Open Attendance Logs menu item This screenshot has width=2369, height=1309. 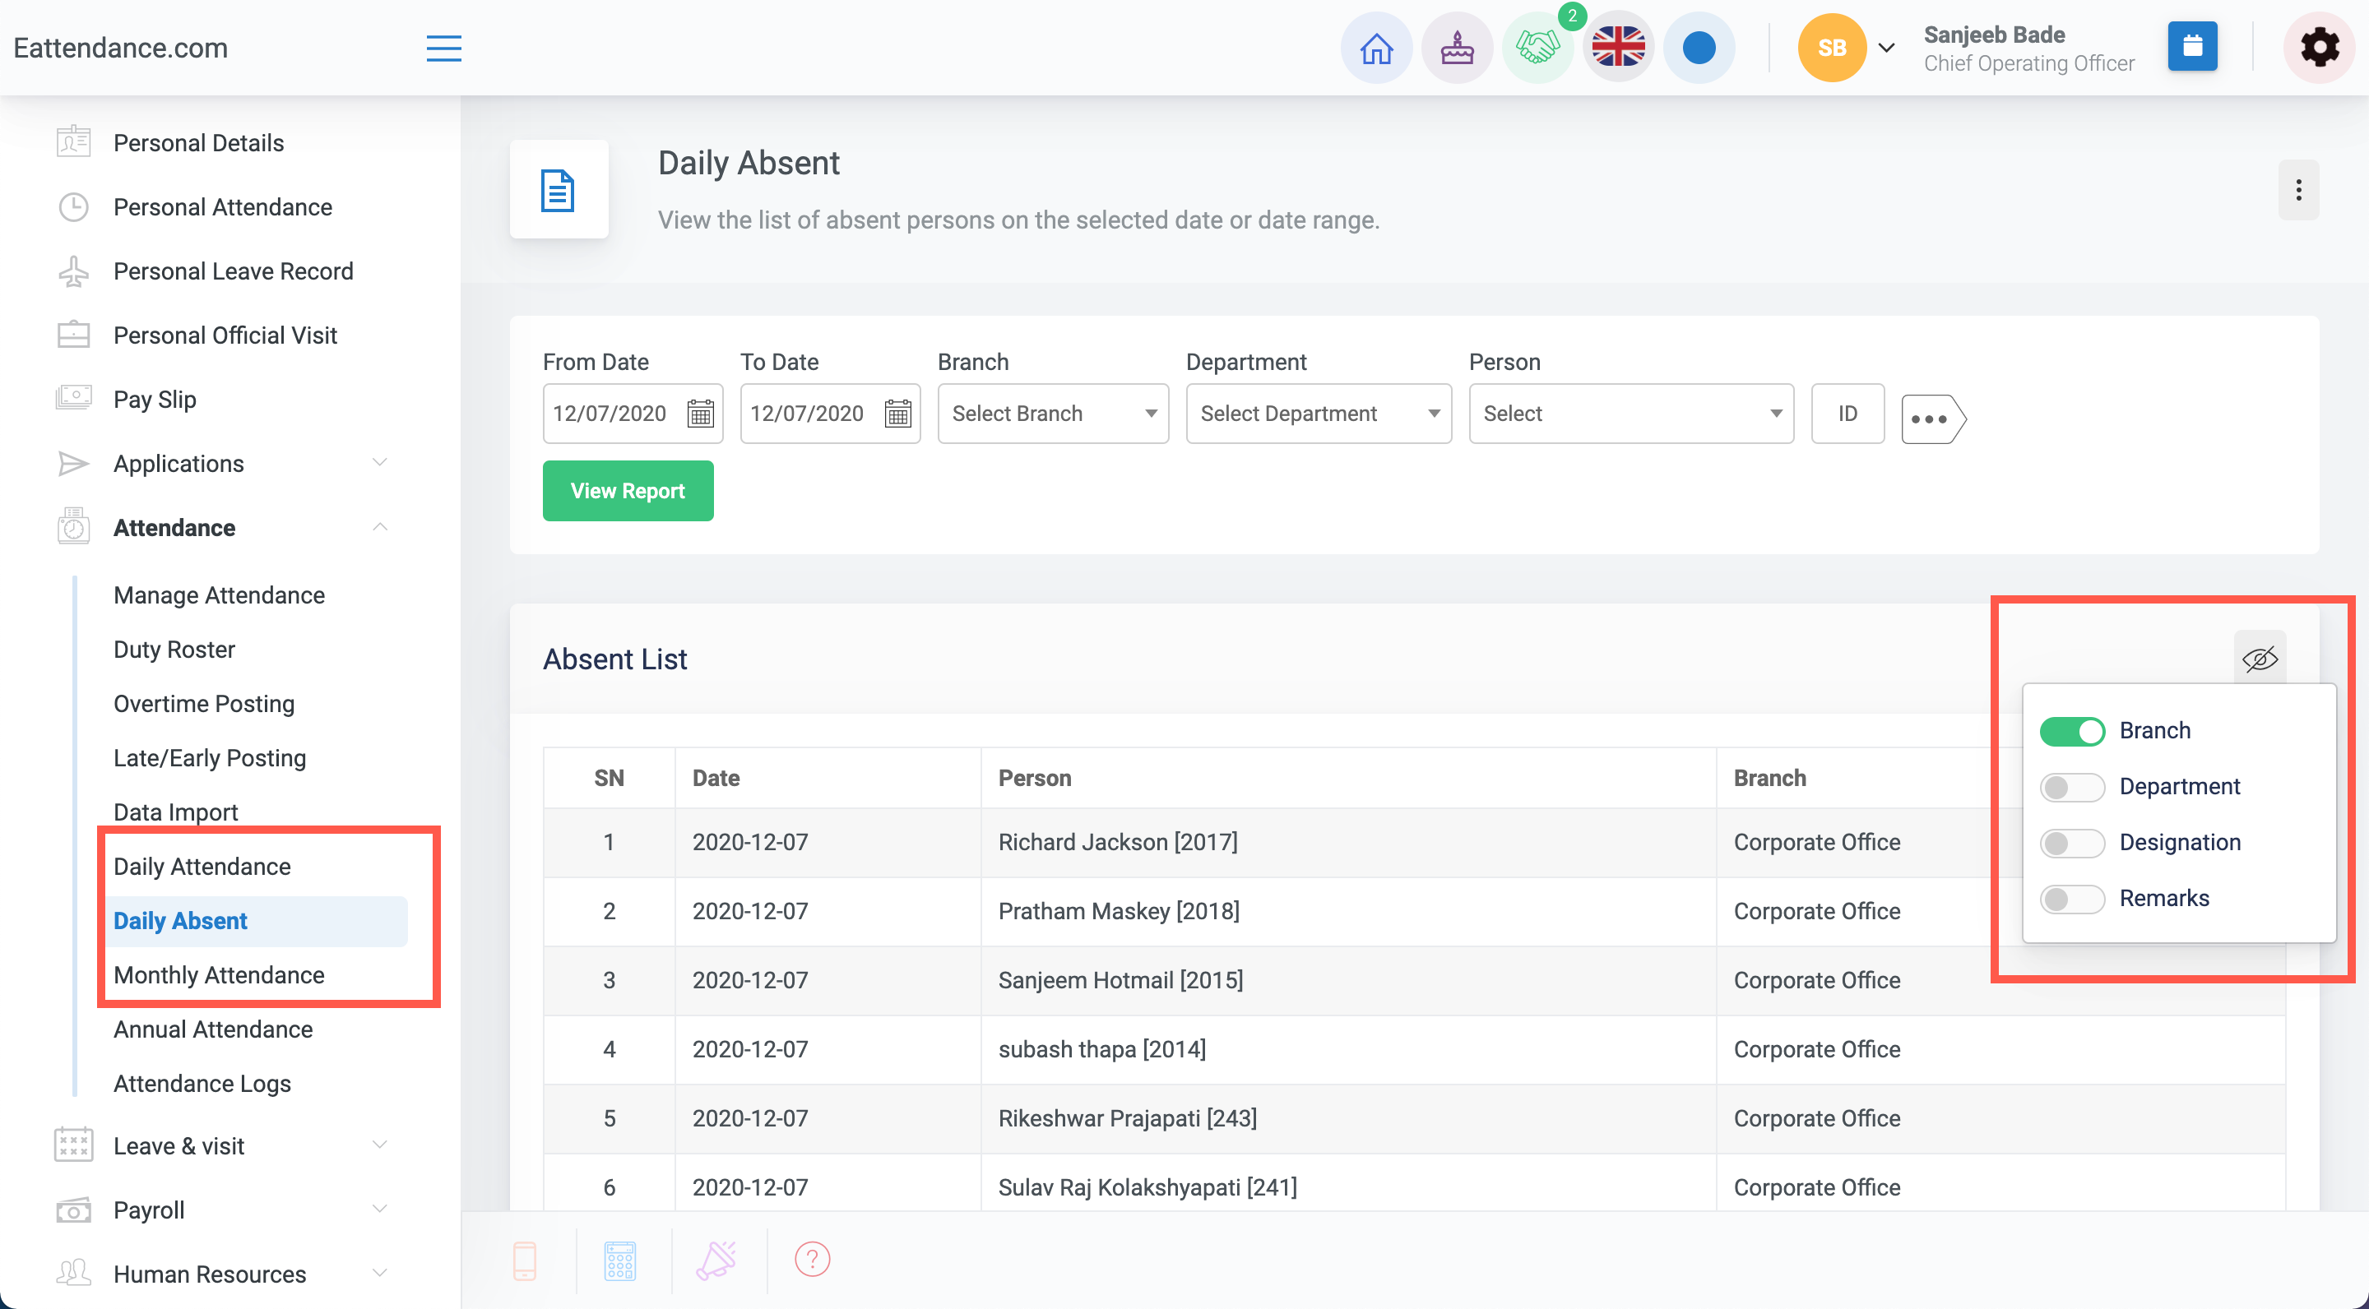point(202,1083)
